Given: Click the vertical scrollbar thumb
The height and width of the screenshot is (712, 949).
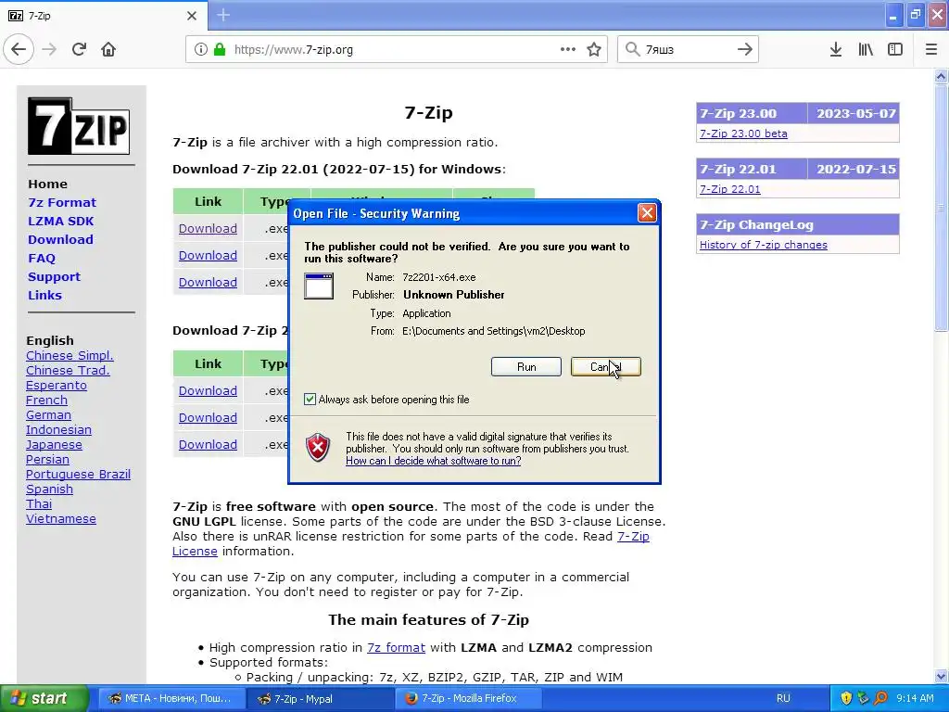Looking at the screenshot, I should point(941,208).
